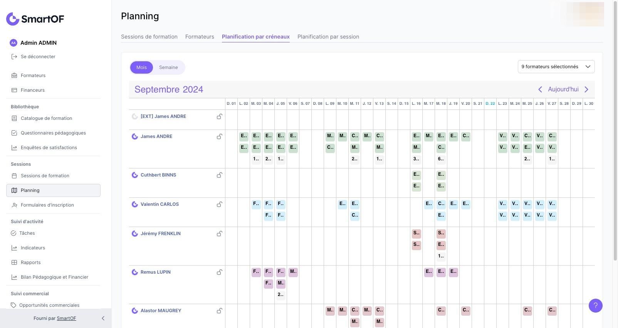Screen dimensions: 618x328
Task: Click the help question mark button
Action: pyautogui.click(x=595, y=306)
